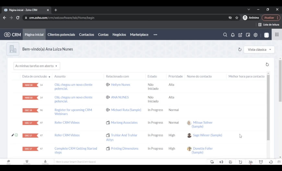282x171 pixels.
Task: Open the reminders alarm clock icon
Action: (x=261, y=162)
